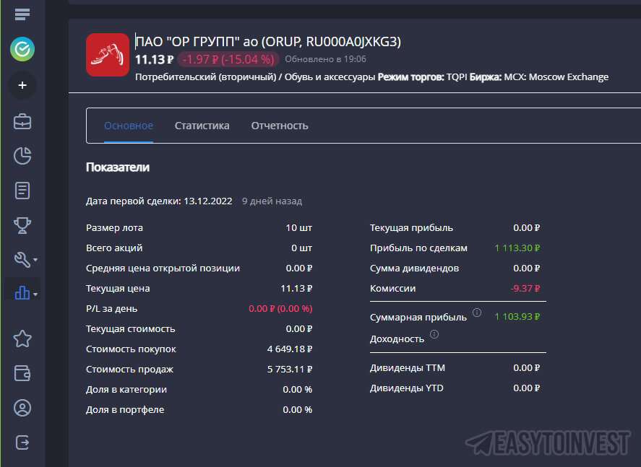
Task: Click the green EASYTOINVEST logo
Action: (22, 51)
